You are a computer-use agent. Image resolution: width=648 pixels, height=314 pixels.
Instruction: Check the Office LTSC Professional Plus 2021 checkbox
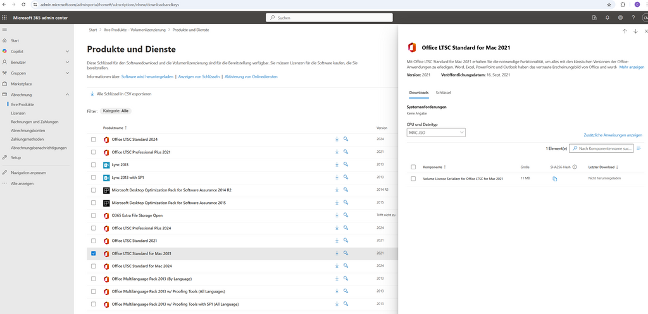(x=94, y=152)
